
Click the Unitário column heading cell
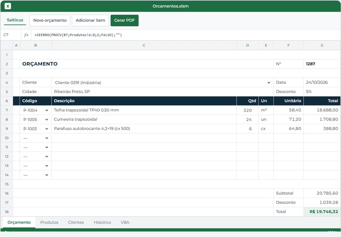(x=289, y=101)
